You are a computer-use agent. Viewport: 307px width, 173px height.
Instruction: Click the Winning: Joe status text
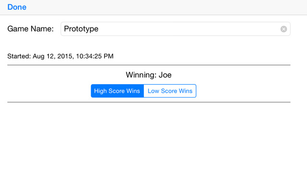[x=149, y=75]
